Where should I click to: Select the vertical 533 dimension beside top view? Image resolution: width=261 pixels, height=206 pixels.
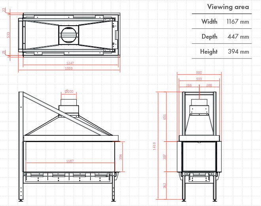(9, 35)
